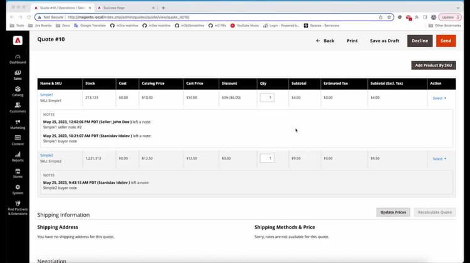Viewport: 470px width, 263px height.
Task: Reload the browser page
Action: click(29, 17)
